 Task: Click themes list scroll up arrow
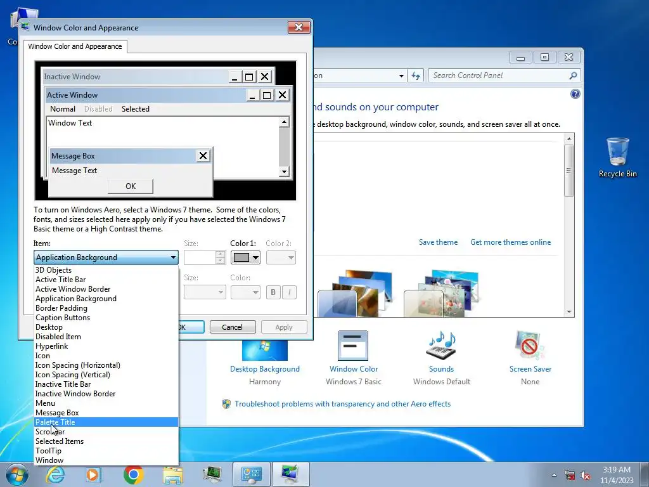pyautogui.click(x=569, y=139)
